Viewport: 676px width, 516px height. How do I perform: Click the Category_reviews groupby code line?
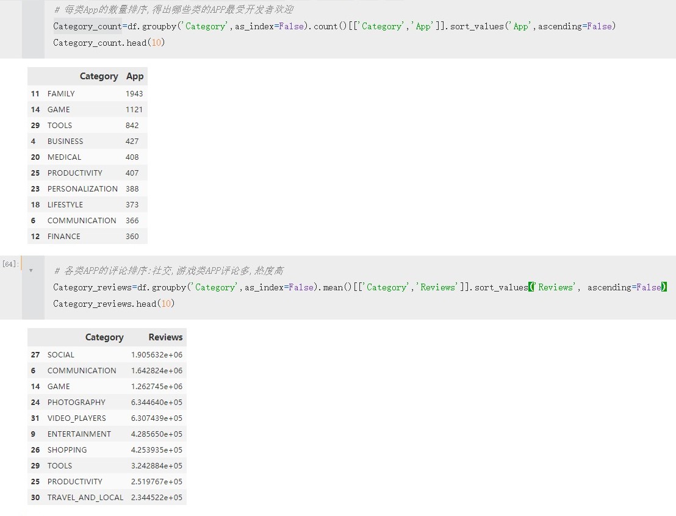359,287
